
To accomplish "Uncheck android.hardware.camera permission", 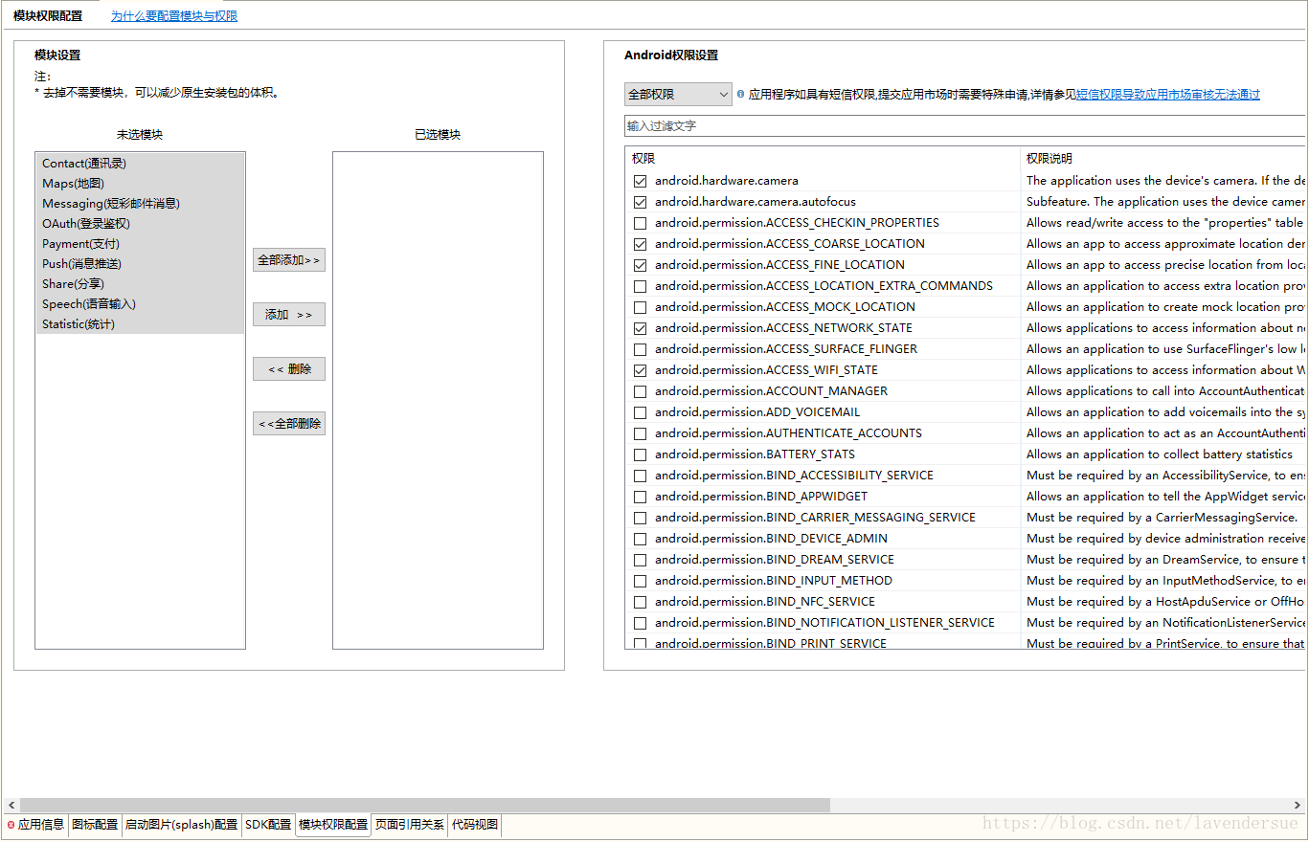I will [640, 181].
